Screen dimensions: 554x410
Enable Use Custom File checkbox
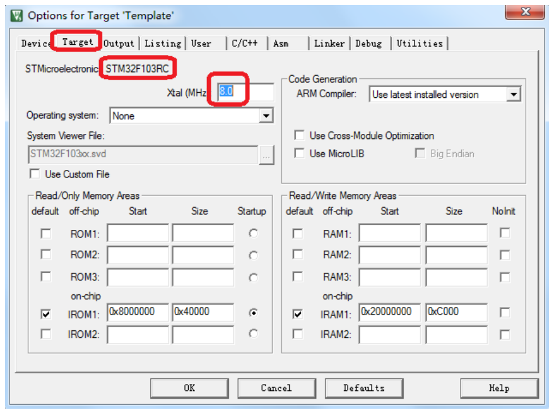(35, 174)
